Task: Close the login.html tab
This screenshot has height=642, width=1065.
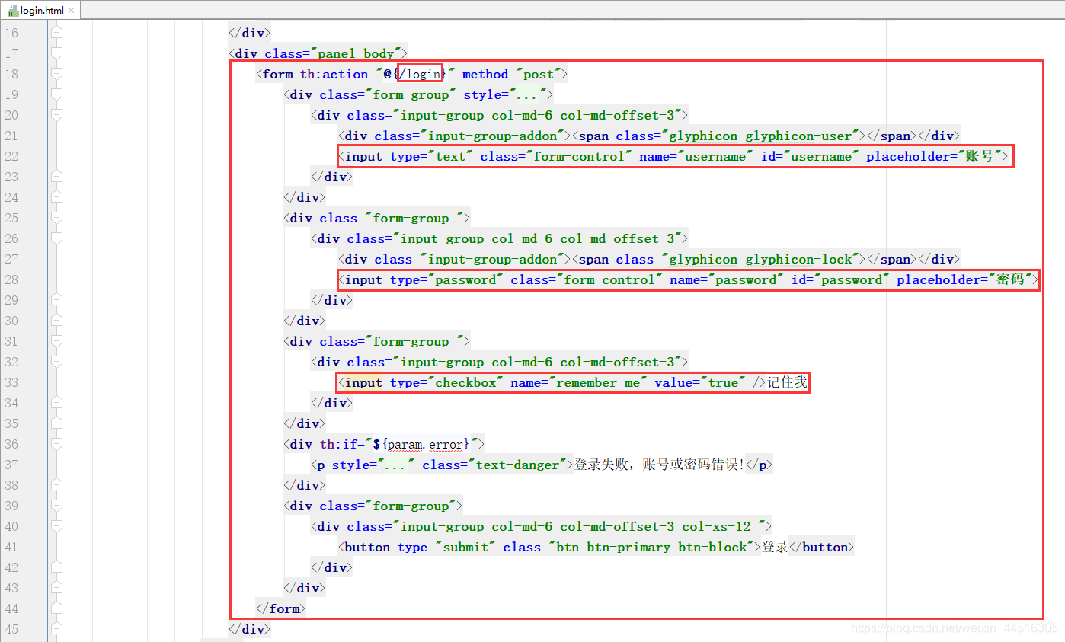Action: coord(72,10)
